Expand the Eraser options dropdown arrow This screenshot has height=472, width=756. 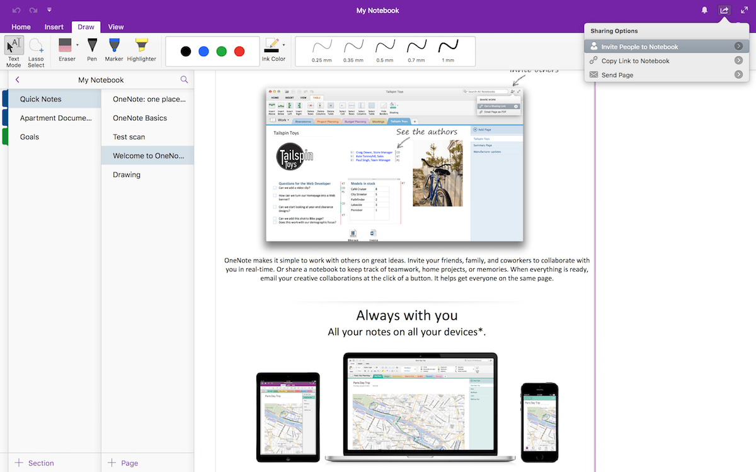tap(77, 45)
